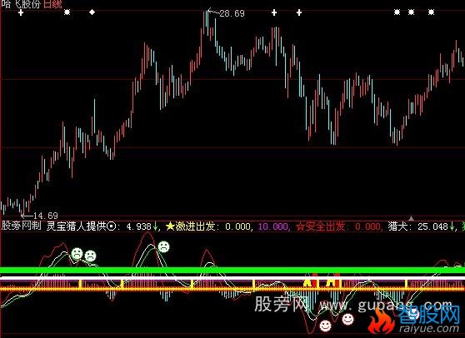Viewport: 465px width, 338px height.
Task: Click the 28.69 high price label
Action: tap(232, 13)
